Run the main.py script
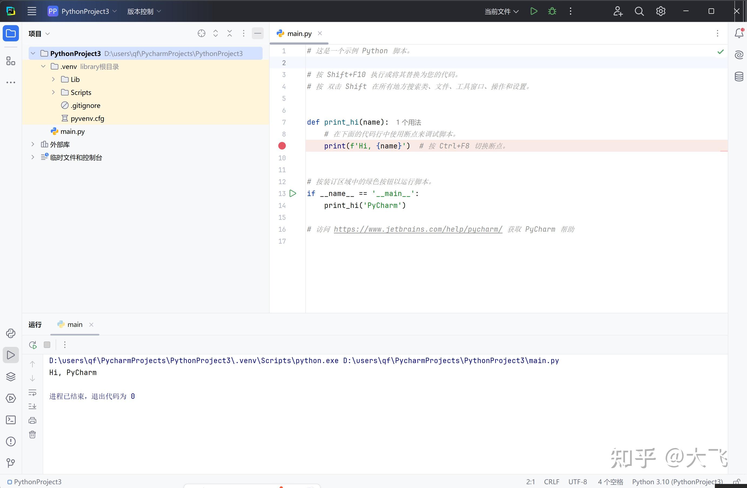This screenshot has width=747, height=488. [534, 11]
